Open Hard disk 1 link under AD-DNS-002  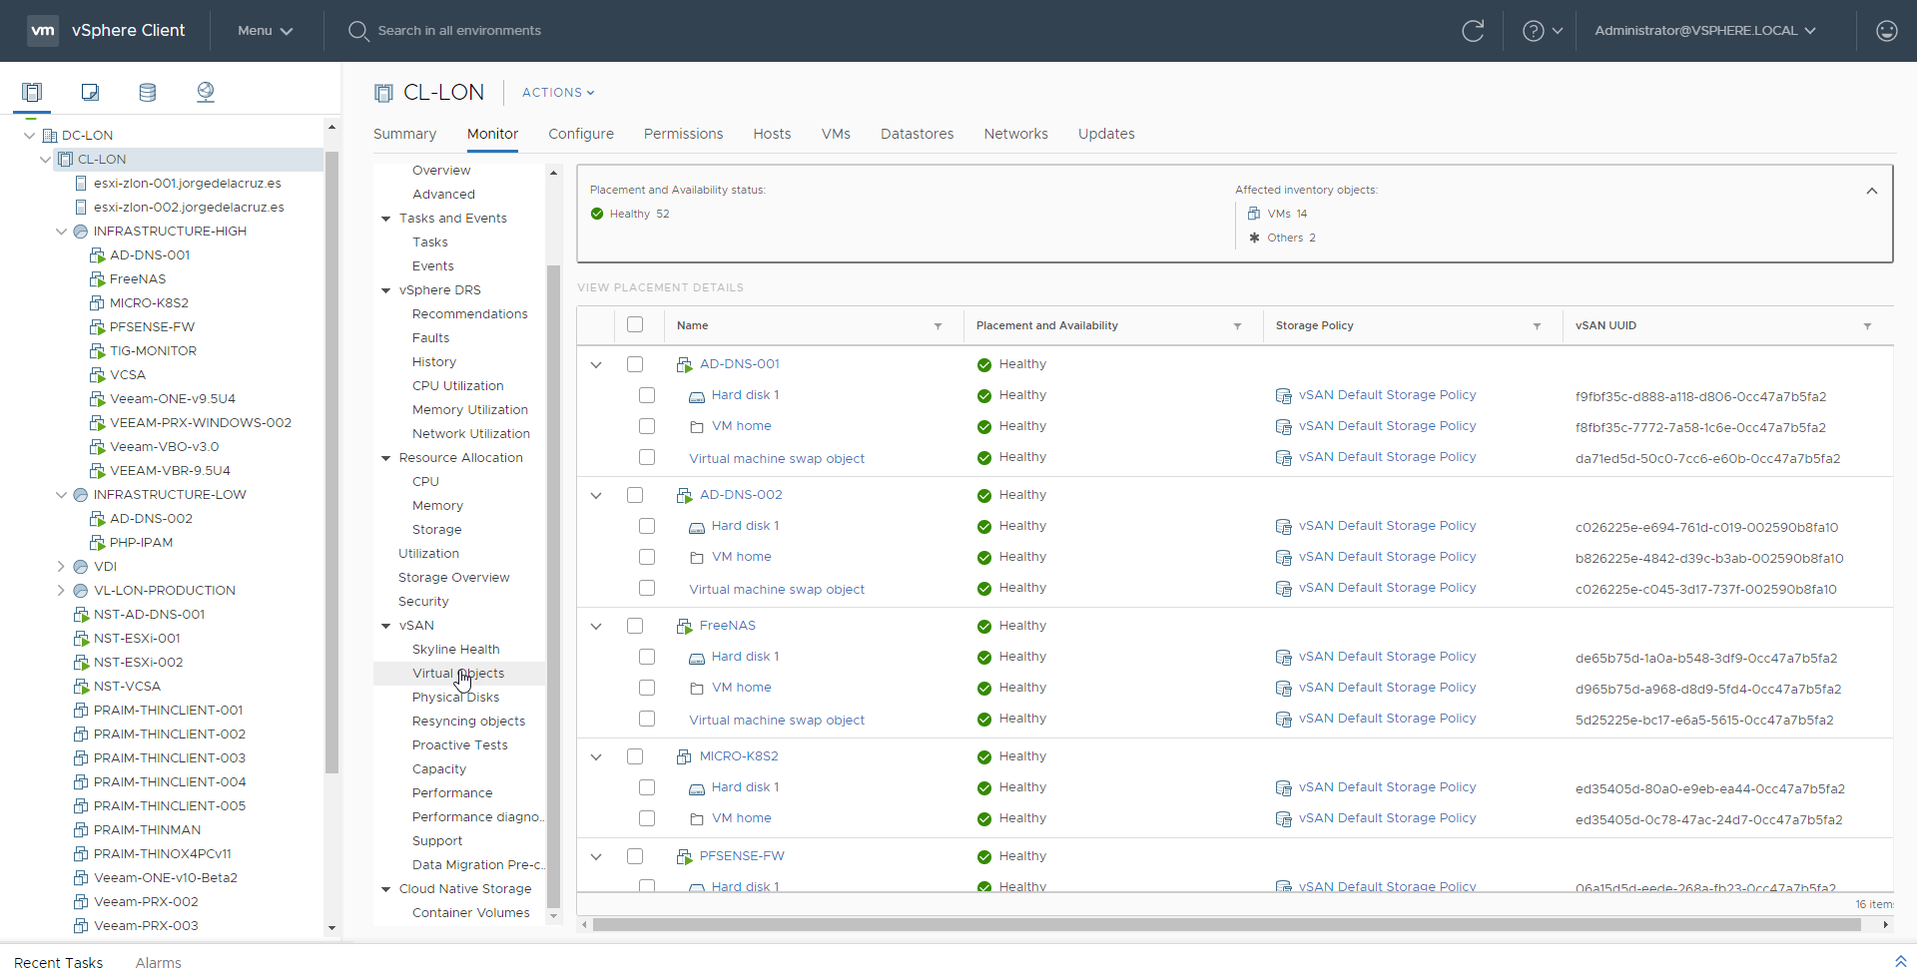click(x=746, y=526)
